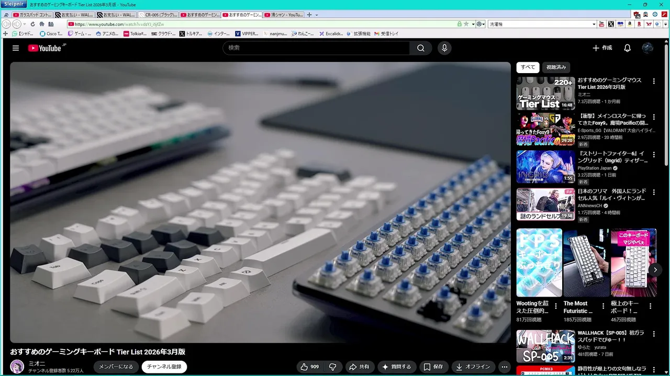This screenshot has height=376, width=670.
Task: Click the メンバーになる button
Action: click(116, 367)
